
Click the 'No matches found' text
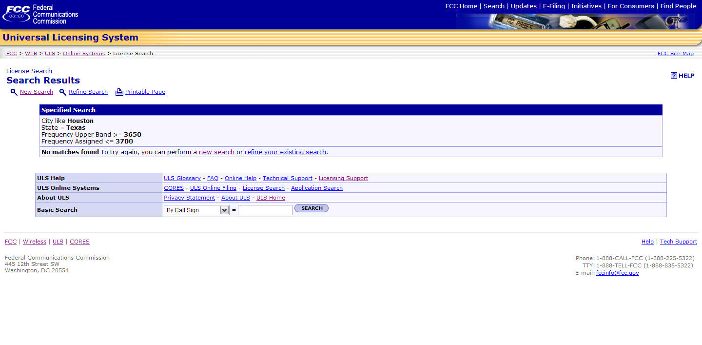[x=70, y=152]
